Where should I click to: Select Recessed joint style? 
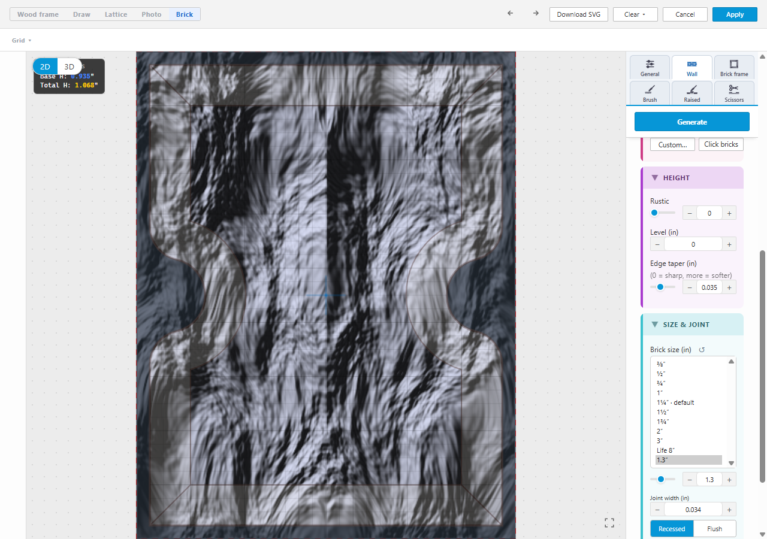tap(672, 529)
